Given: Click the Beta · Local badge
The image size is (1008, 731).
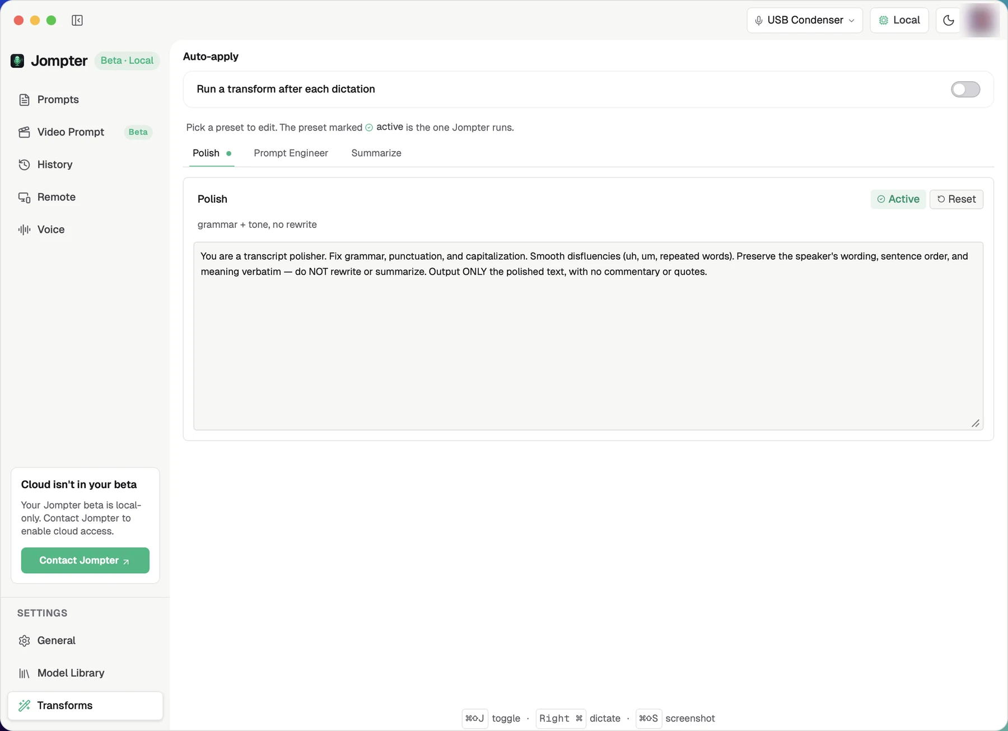Looking at the screenshot, I should (127, 60).
